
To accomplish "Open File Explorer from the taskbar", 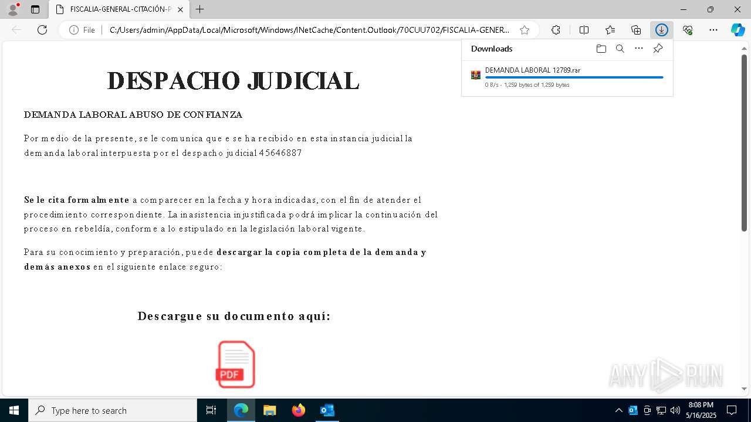I will click(270, 410).
